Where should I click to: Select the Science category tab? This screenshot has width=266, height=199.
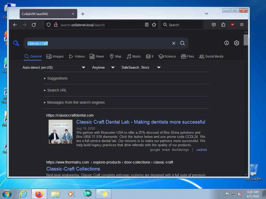167,56
